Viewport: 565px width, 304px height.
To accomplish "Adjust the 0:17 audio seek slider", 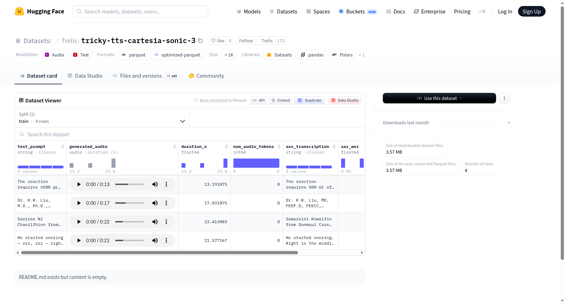I will (x=129, y=203).
